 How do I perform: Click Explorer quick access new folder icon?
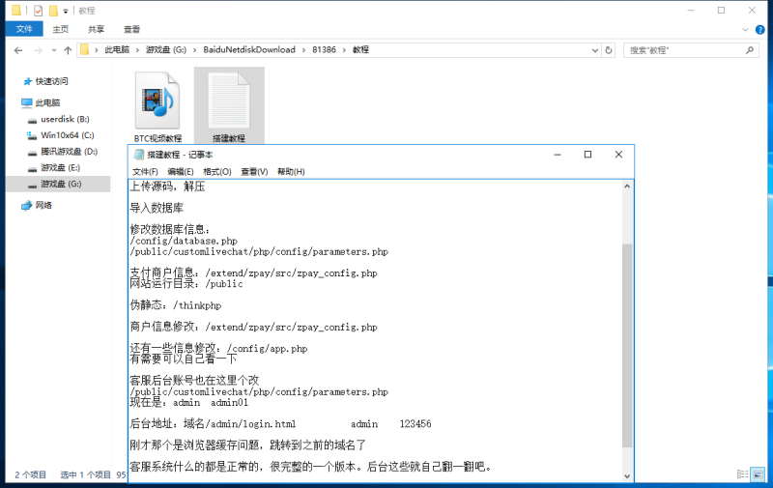[53, 11]
